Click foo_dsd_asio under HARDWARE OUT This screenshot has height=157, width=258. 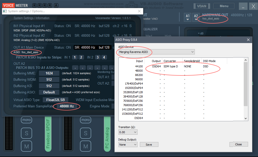(211, 19)
